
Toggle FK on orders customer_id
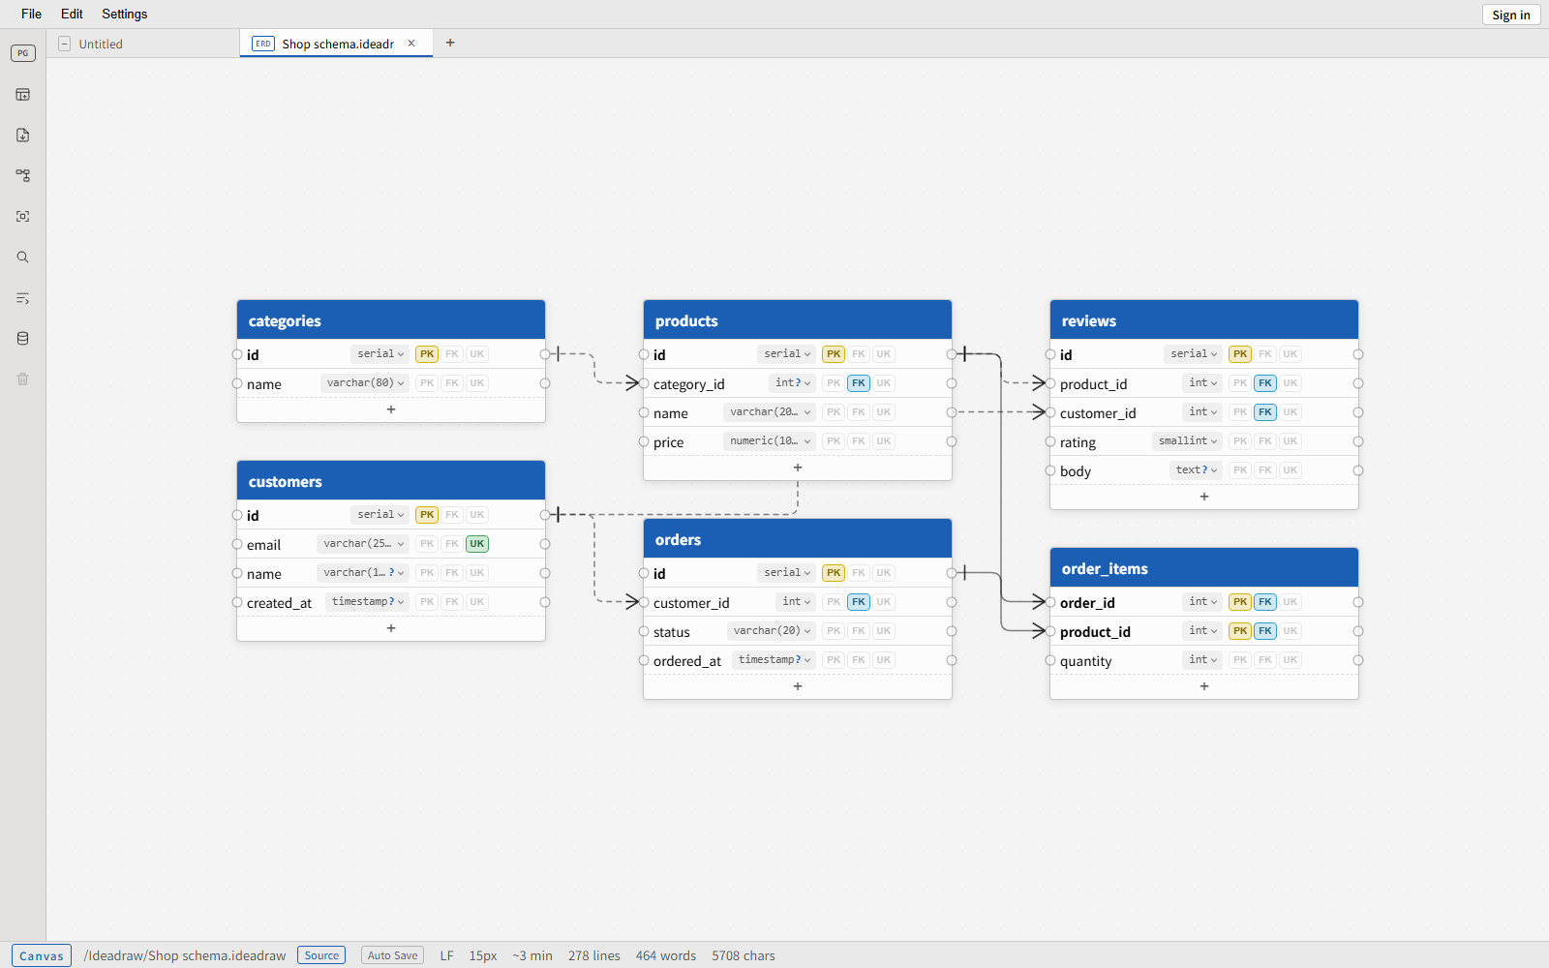point(859,602)
